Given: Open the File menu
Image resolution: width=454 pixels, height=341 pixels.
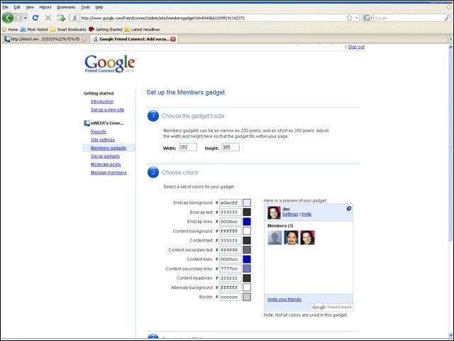Looking at the screenshot, I should pos(5,7).
